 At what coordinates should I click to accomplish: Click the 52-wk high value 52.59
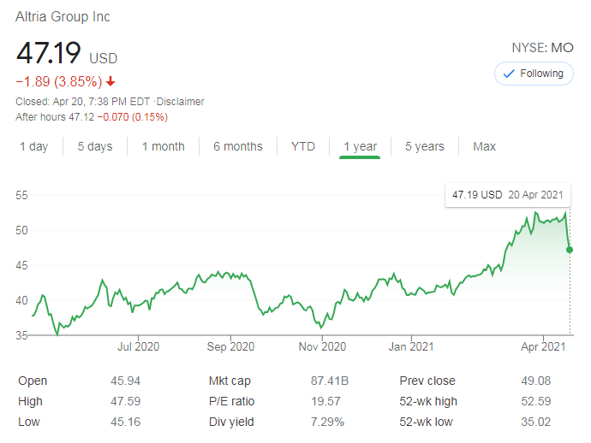[536, 401]
